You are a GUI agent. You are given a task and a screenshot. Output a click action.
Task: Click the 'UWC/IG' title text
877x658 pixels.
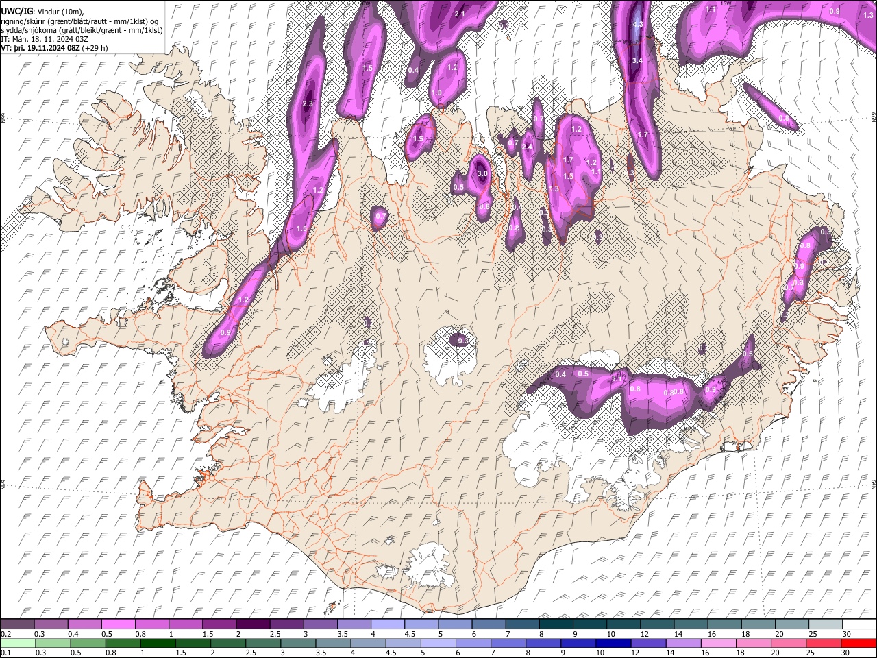point(16,10)
